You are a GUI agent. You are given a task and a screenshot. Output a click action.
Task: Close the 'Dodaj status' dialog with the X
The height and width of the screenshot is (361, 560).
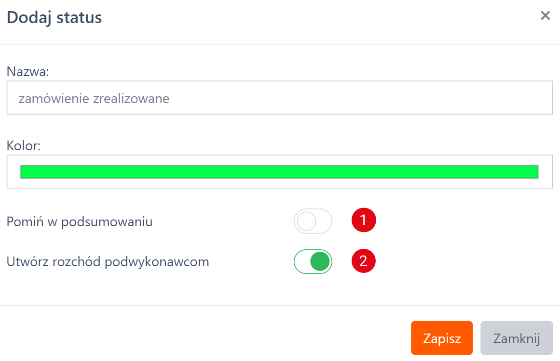545,15
